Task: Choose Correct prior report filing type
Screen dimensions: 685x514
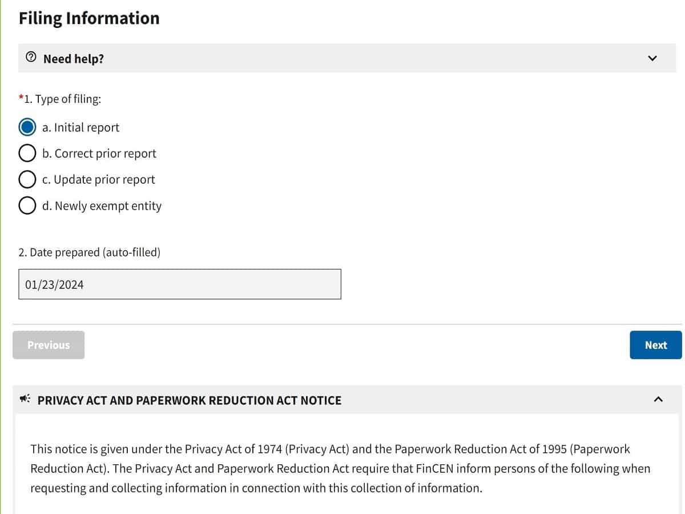Action: pos(27,153)
